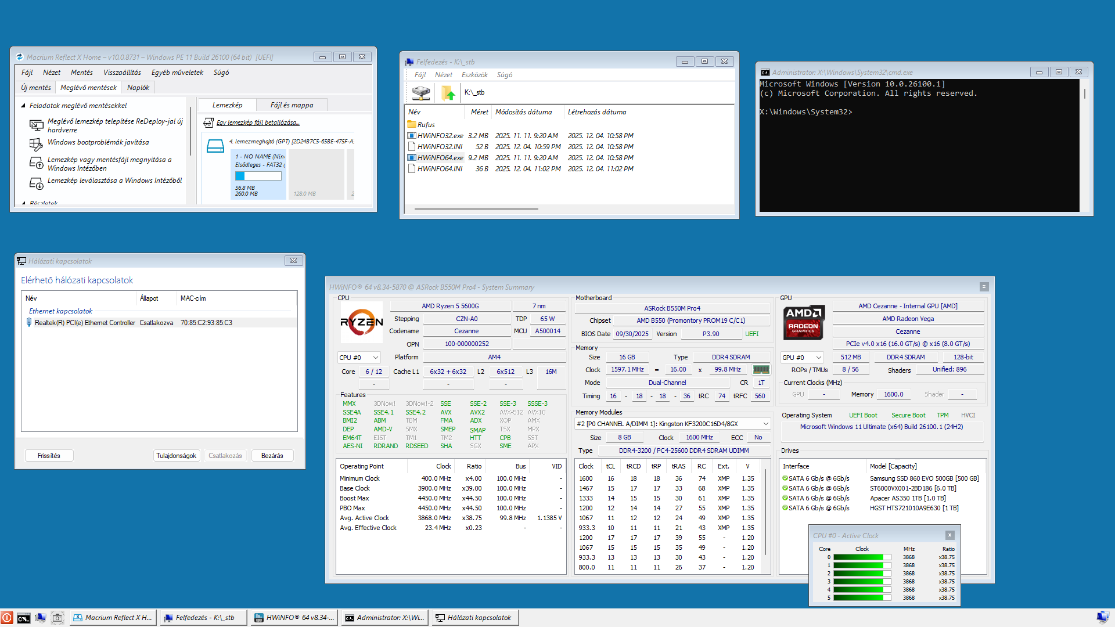Select the NO NAME FAT32 partition block
Screen dimensions: 1115x627
[258, 174]
